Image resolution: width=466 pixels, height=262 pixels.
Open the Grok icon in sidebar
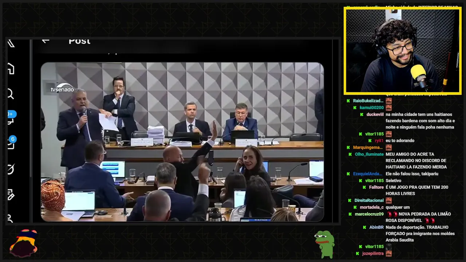[11, 169]
